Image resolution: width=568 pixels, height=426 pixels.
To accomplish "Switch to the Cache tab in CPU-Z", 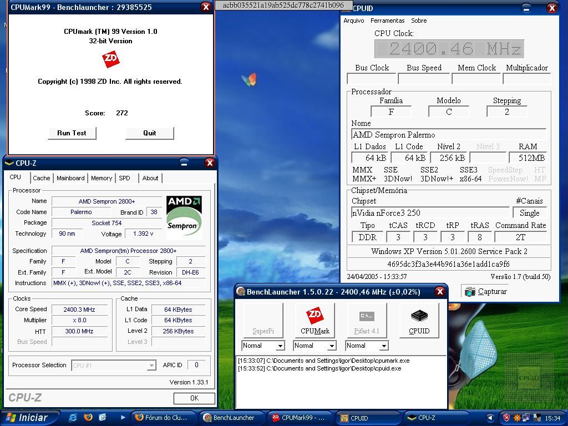I will [41, 178].
